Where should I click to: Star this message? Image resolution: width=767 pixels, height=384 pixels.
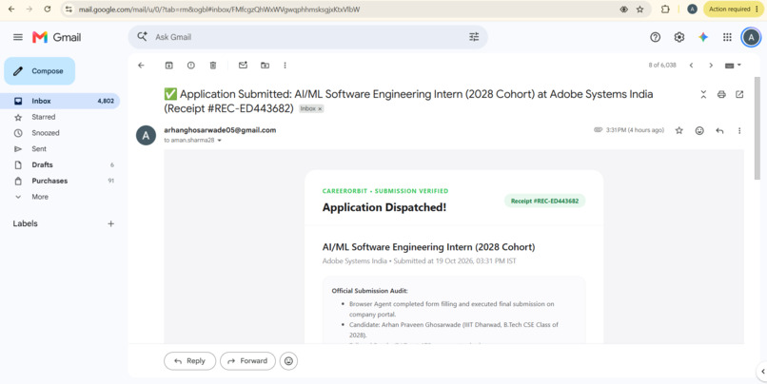tap(678, 130)
